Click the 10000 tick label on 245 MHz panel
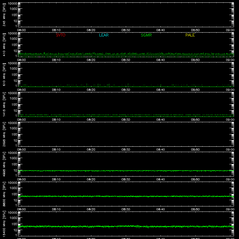Image resolution: width=239 pixels, height=239 pixels. (x=13, y=4)
